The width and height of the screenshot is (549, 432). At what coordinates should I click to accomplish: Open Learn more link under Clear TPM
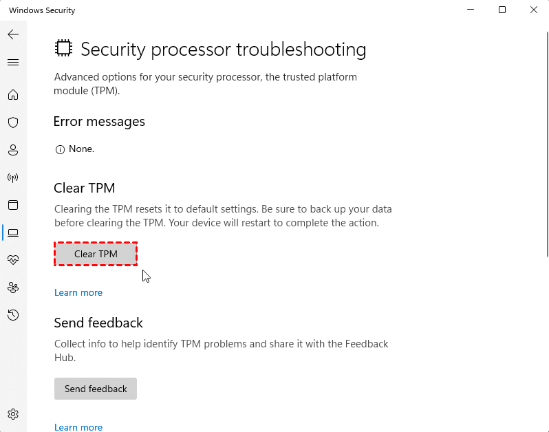78,292
